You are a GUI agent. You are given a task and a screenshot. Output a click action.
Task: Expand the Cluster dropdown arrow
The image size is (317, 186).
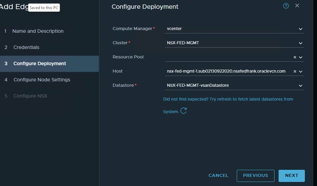pyautogui.click(x=300, y=43)
